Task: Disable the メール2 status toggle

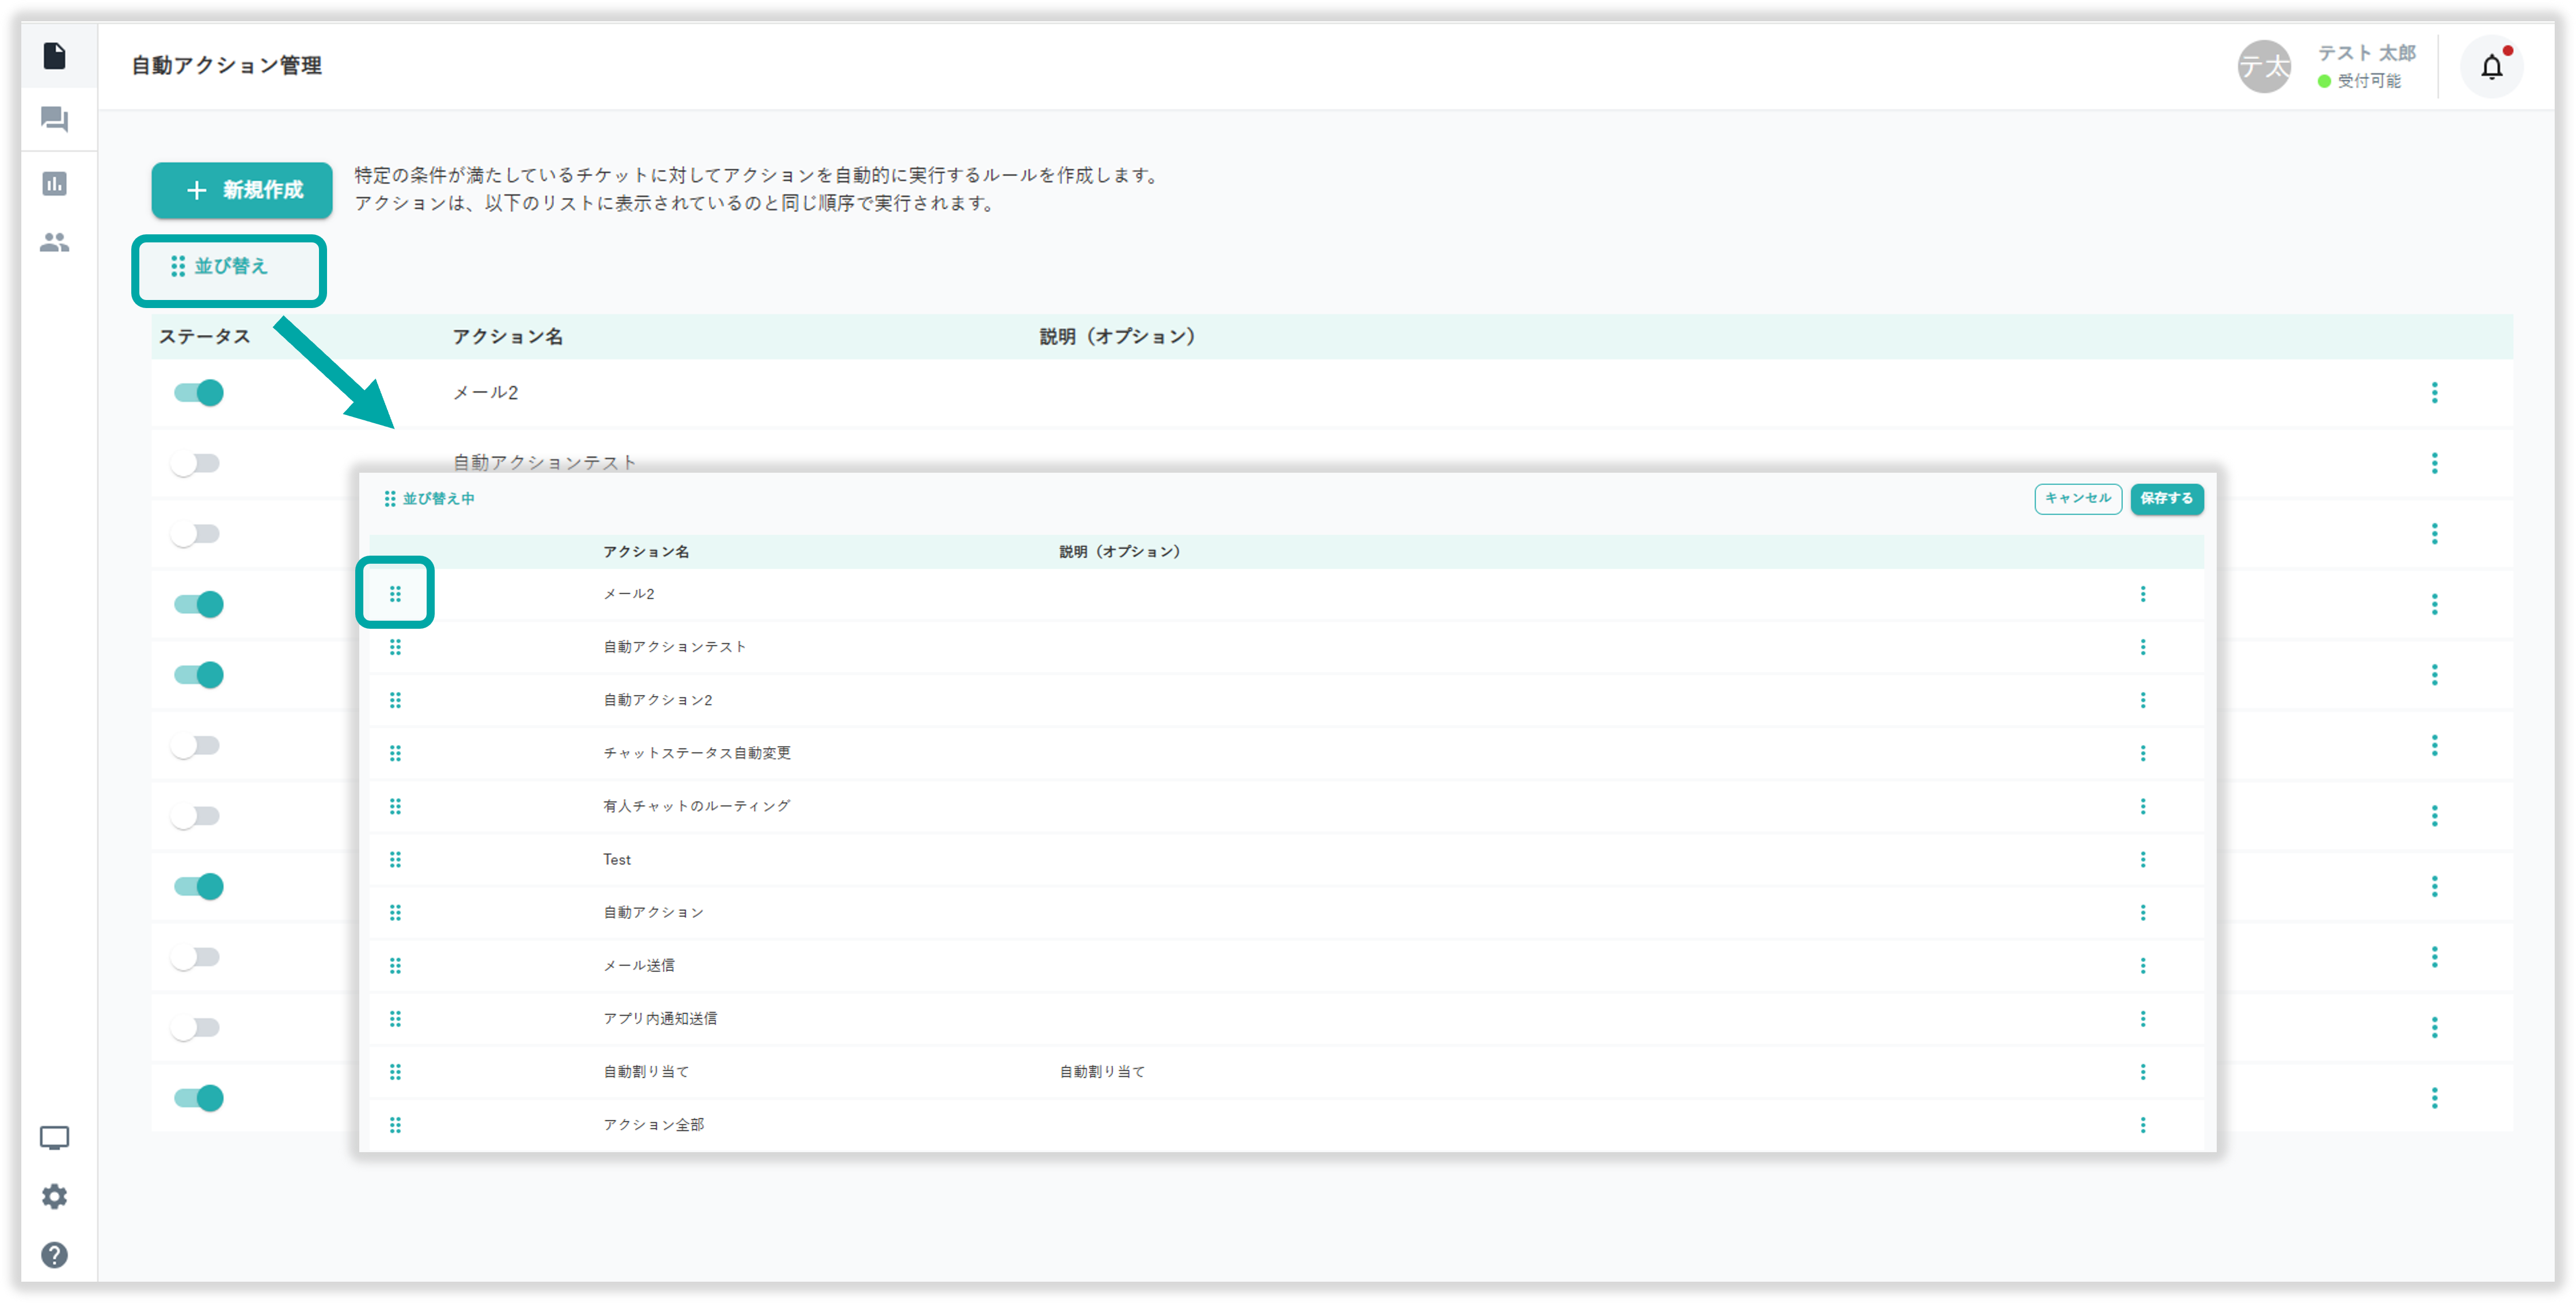Action: tap(199, 393)
